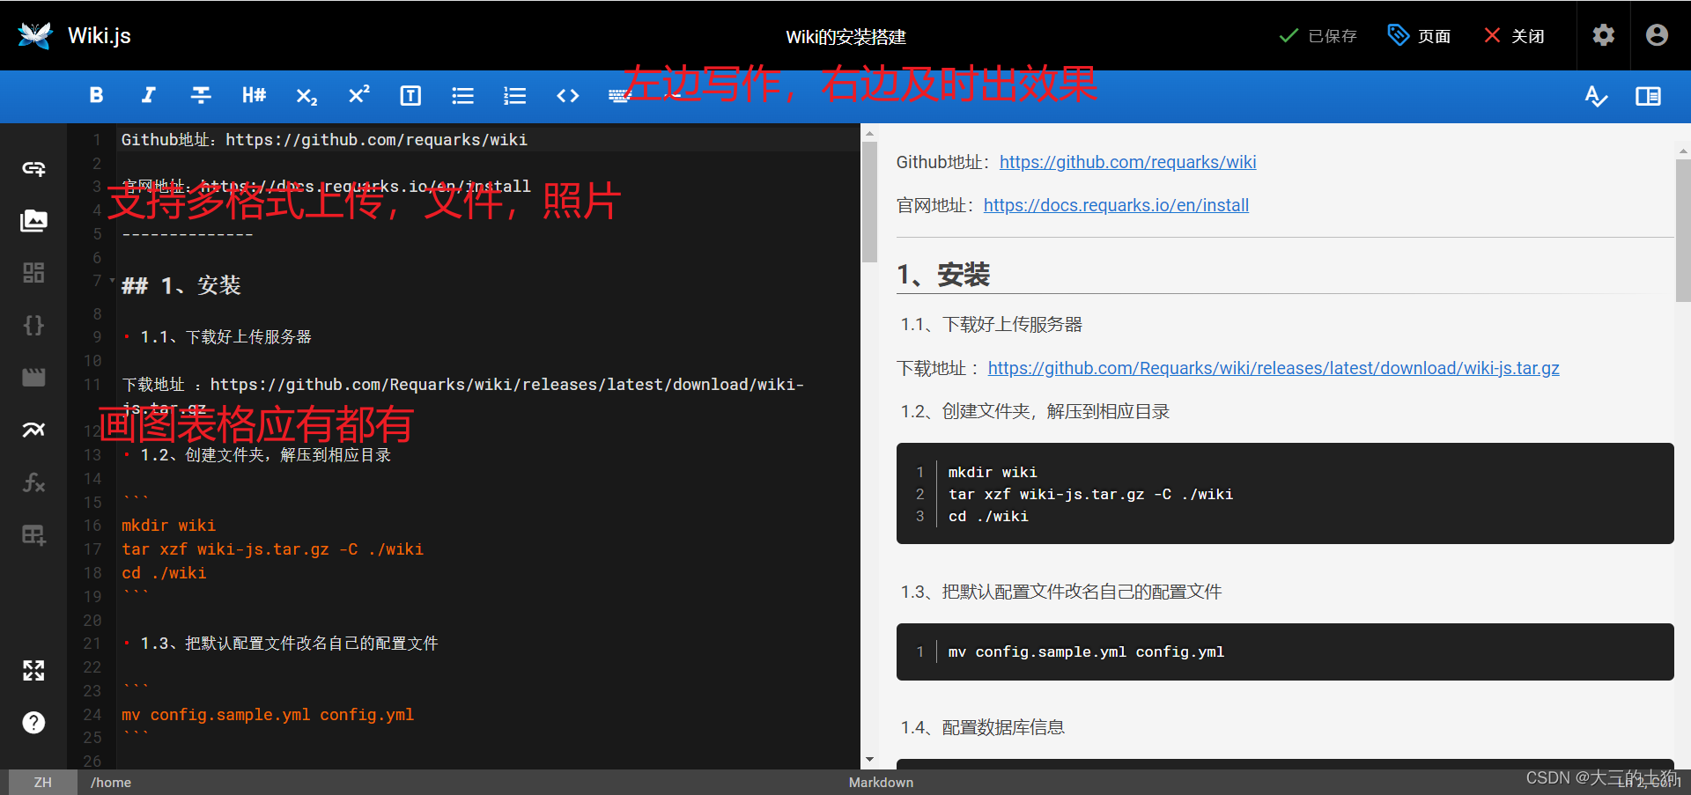
Task: Collapse the fold arrow at line 7
Action: coord(112,281)
